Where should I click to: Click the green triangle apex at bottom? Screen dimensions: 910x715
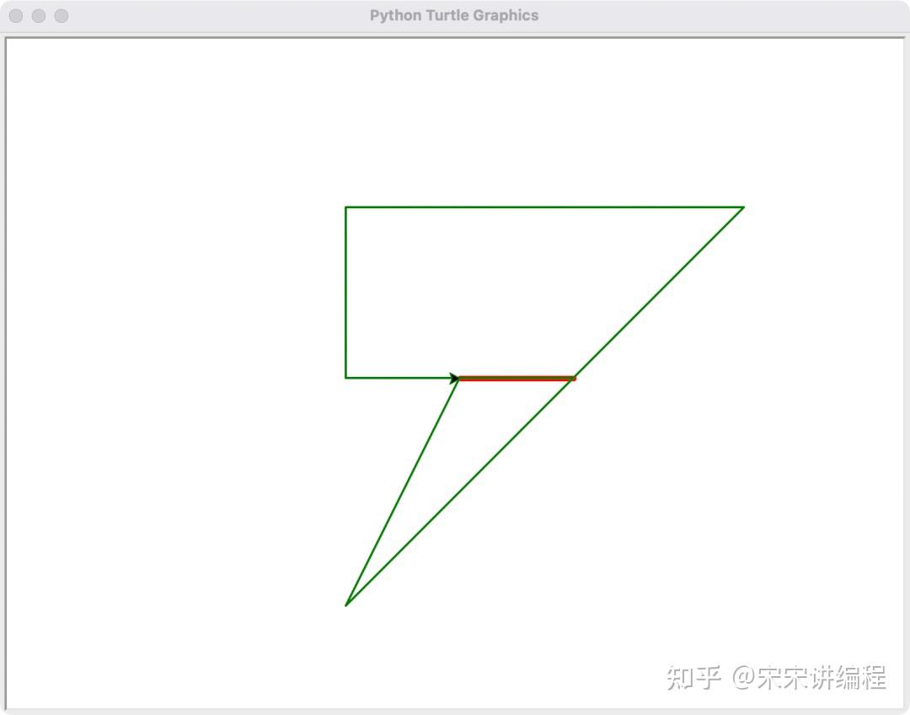click(x=347, y=604)
